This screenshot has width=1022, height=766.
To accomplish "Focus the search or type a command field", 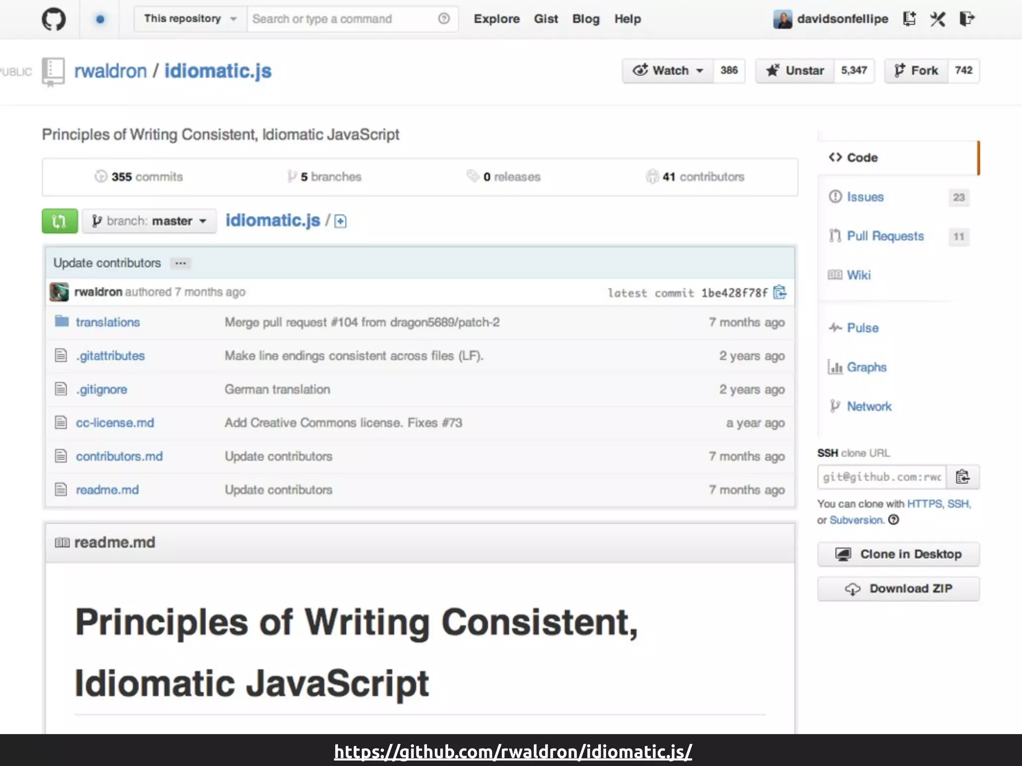I will pyautogui.click(x=352, y=19).
